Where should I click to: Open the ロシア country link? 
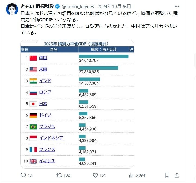pos(45,92)
